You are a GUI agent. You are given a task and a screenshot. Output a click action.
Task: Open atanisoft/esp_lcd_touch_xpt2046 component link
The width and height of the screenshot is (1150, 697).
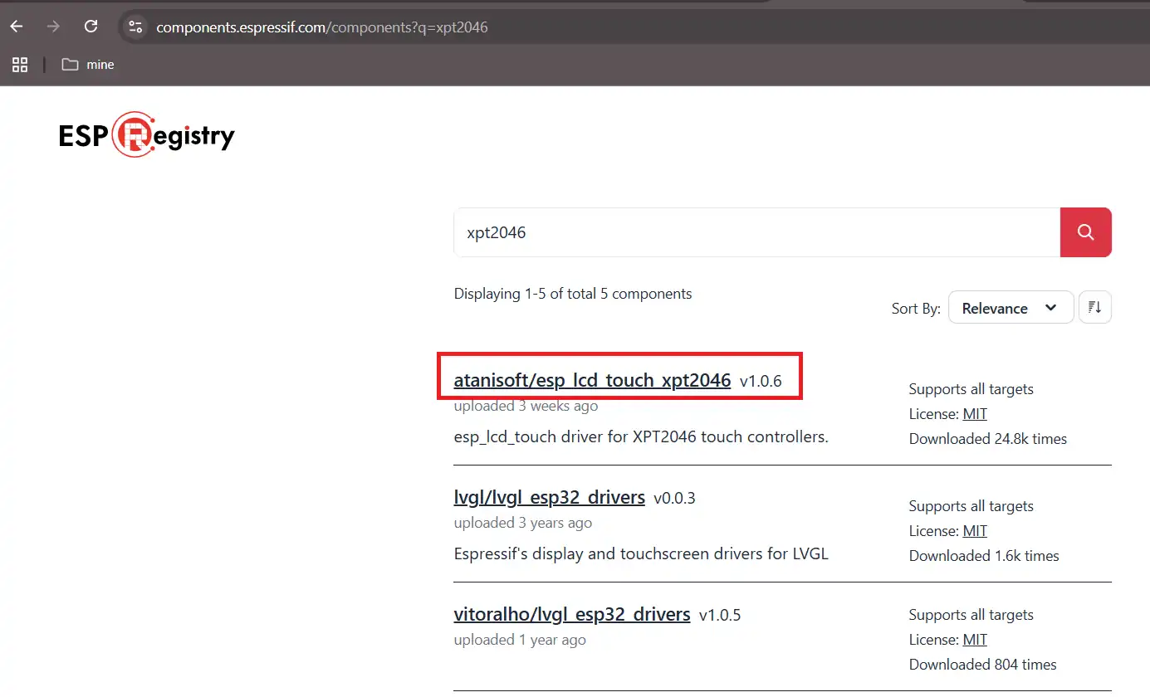pyautogui.click(x=592, y=381)
